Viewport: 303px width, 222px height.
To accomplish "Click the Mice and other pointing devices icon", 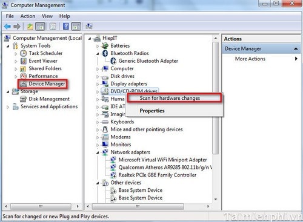I will click(x=105, y=129).
